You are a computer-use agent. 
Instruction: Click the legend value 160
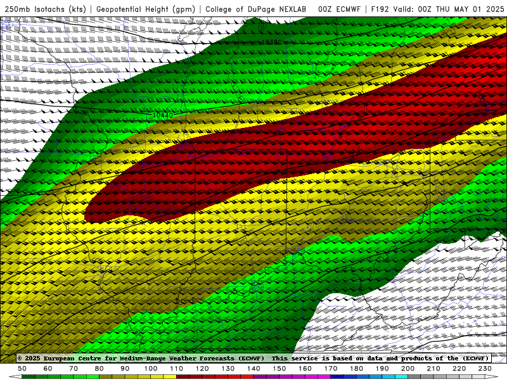[x=305, y=369]
